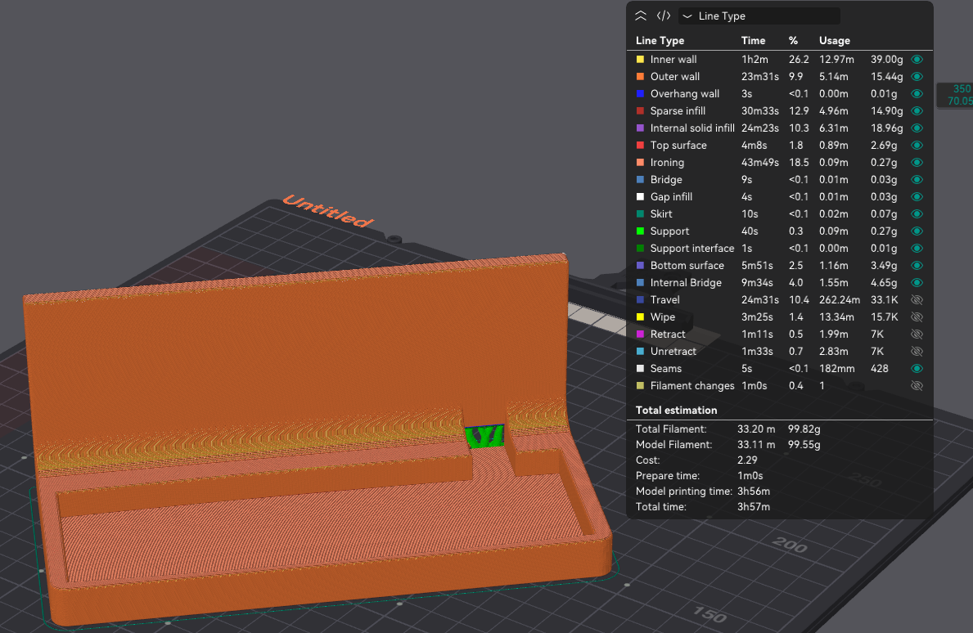Click the Support bright green color swatch
The image size is (973, 633).
pos(641,231)
